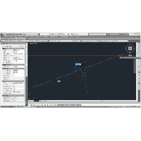Viewport: 141px width, 141px height.
Task: Click the red point in drawing area
Action: 129,84
